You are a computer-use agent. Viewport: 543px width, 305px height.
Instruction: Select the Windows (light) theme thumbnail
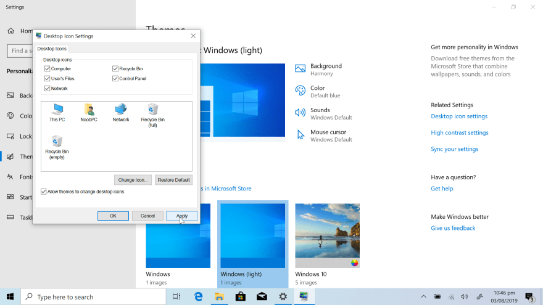[253, 235]
